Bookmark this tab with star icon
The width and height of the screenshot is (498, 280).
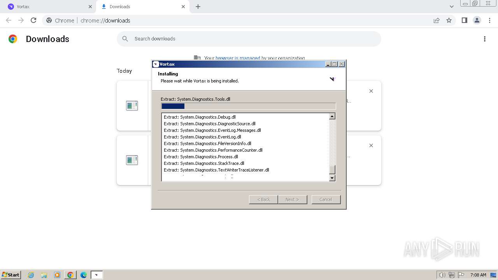449,20
